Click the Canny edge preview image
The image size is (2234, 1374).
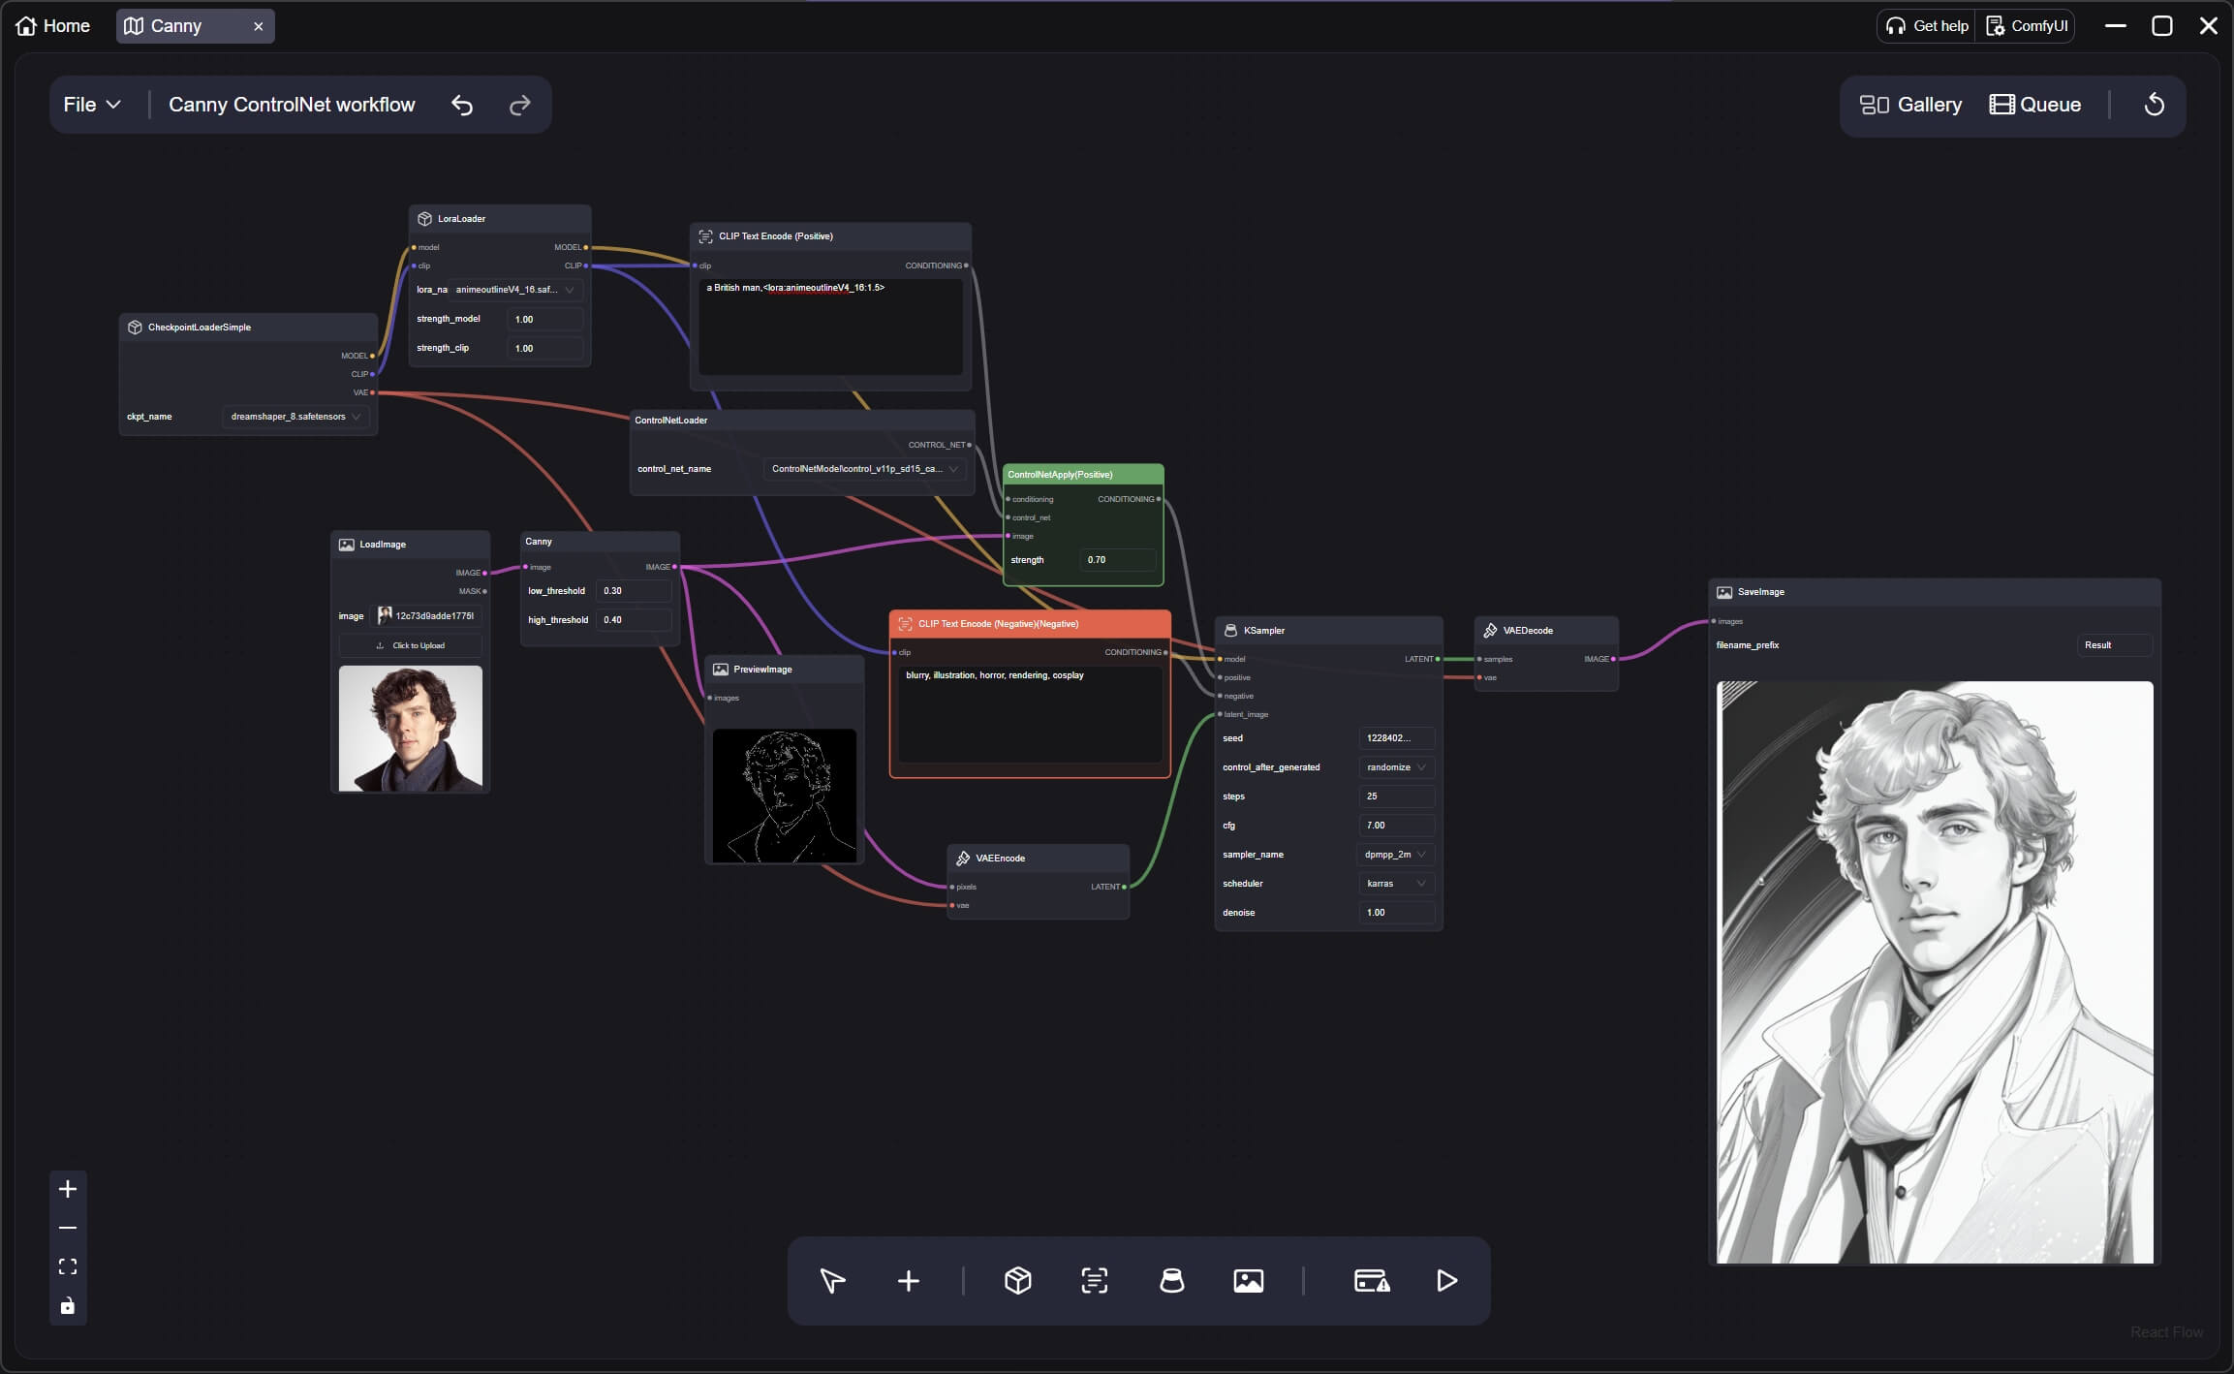[x=785, y=796]
